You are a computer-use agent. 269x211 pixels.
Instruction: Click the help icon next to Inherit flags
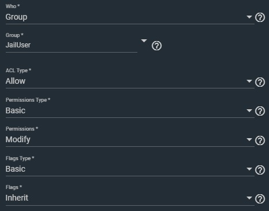click(260, 199)
